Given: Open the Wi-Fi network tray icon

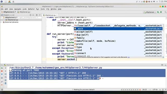Looking at the screenshot, I should (x=154, y=2).
